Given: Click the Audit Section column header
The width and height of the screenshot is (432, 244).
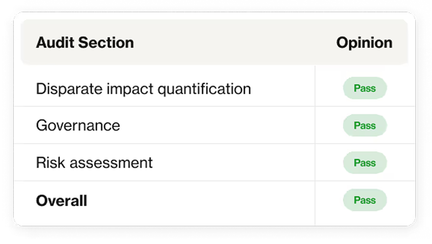Looking at the screenshot, I should [x=85, y=43].
